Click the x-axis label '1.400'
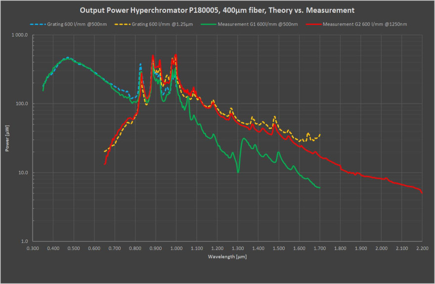 (258, 248)
